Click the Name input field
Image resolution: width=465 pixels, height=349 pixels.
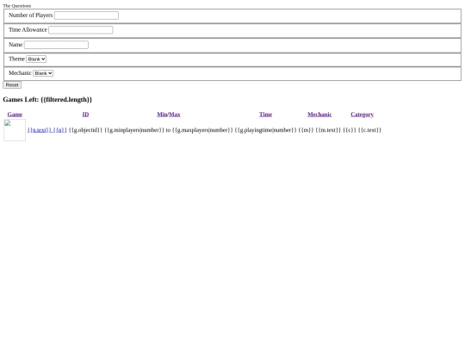[56, 45]
